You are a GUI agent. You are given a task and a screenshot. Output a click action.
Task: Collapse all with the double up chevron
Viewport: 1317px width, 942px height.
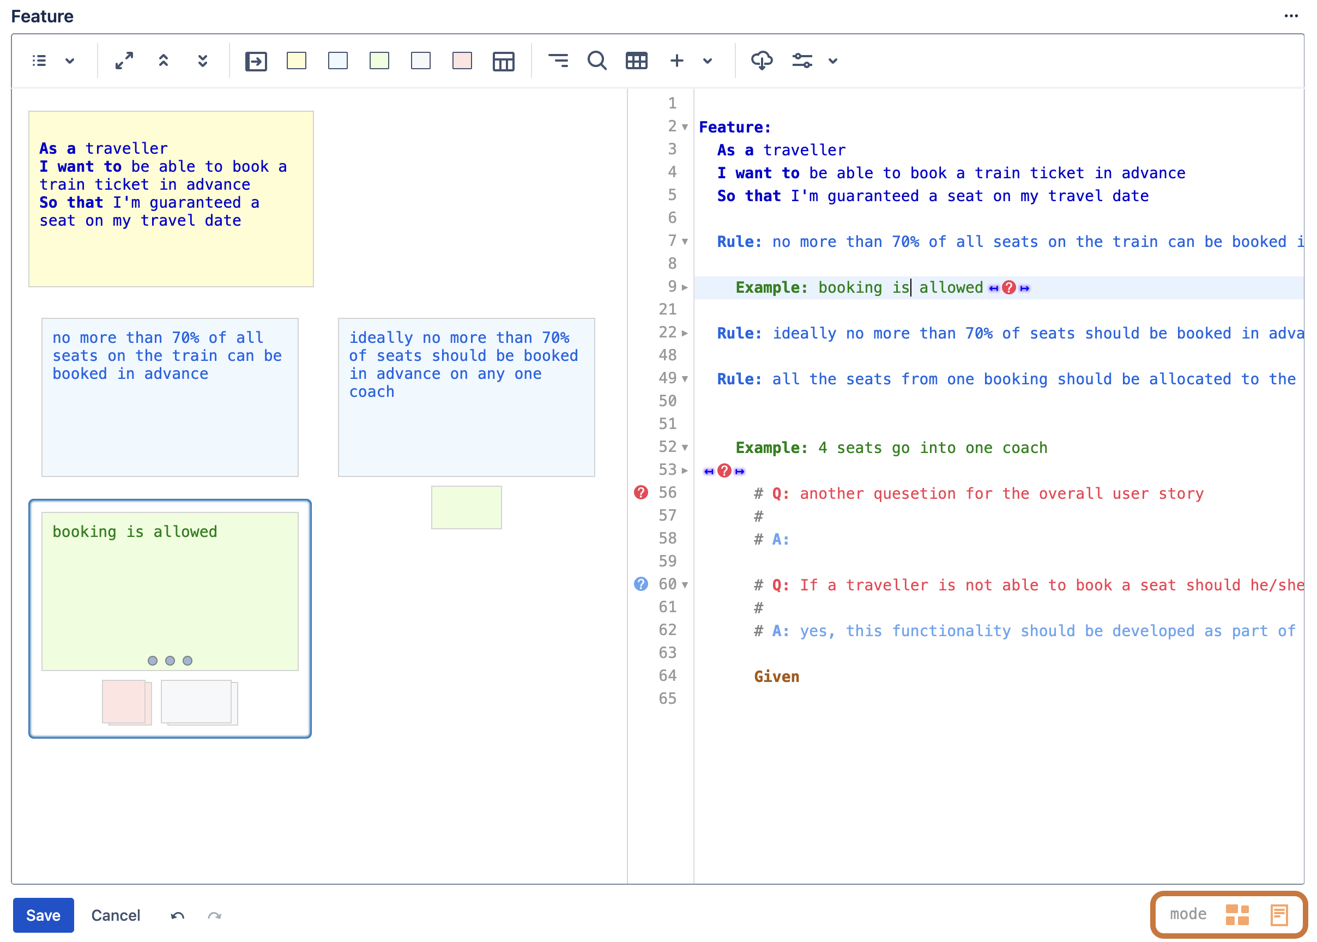[x=164, y=61]
